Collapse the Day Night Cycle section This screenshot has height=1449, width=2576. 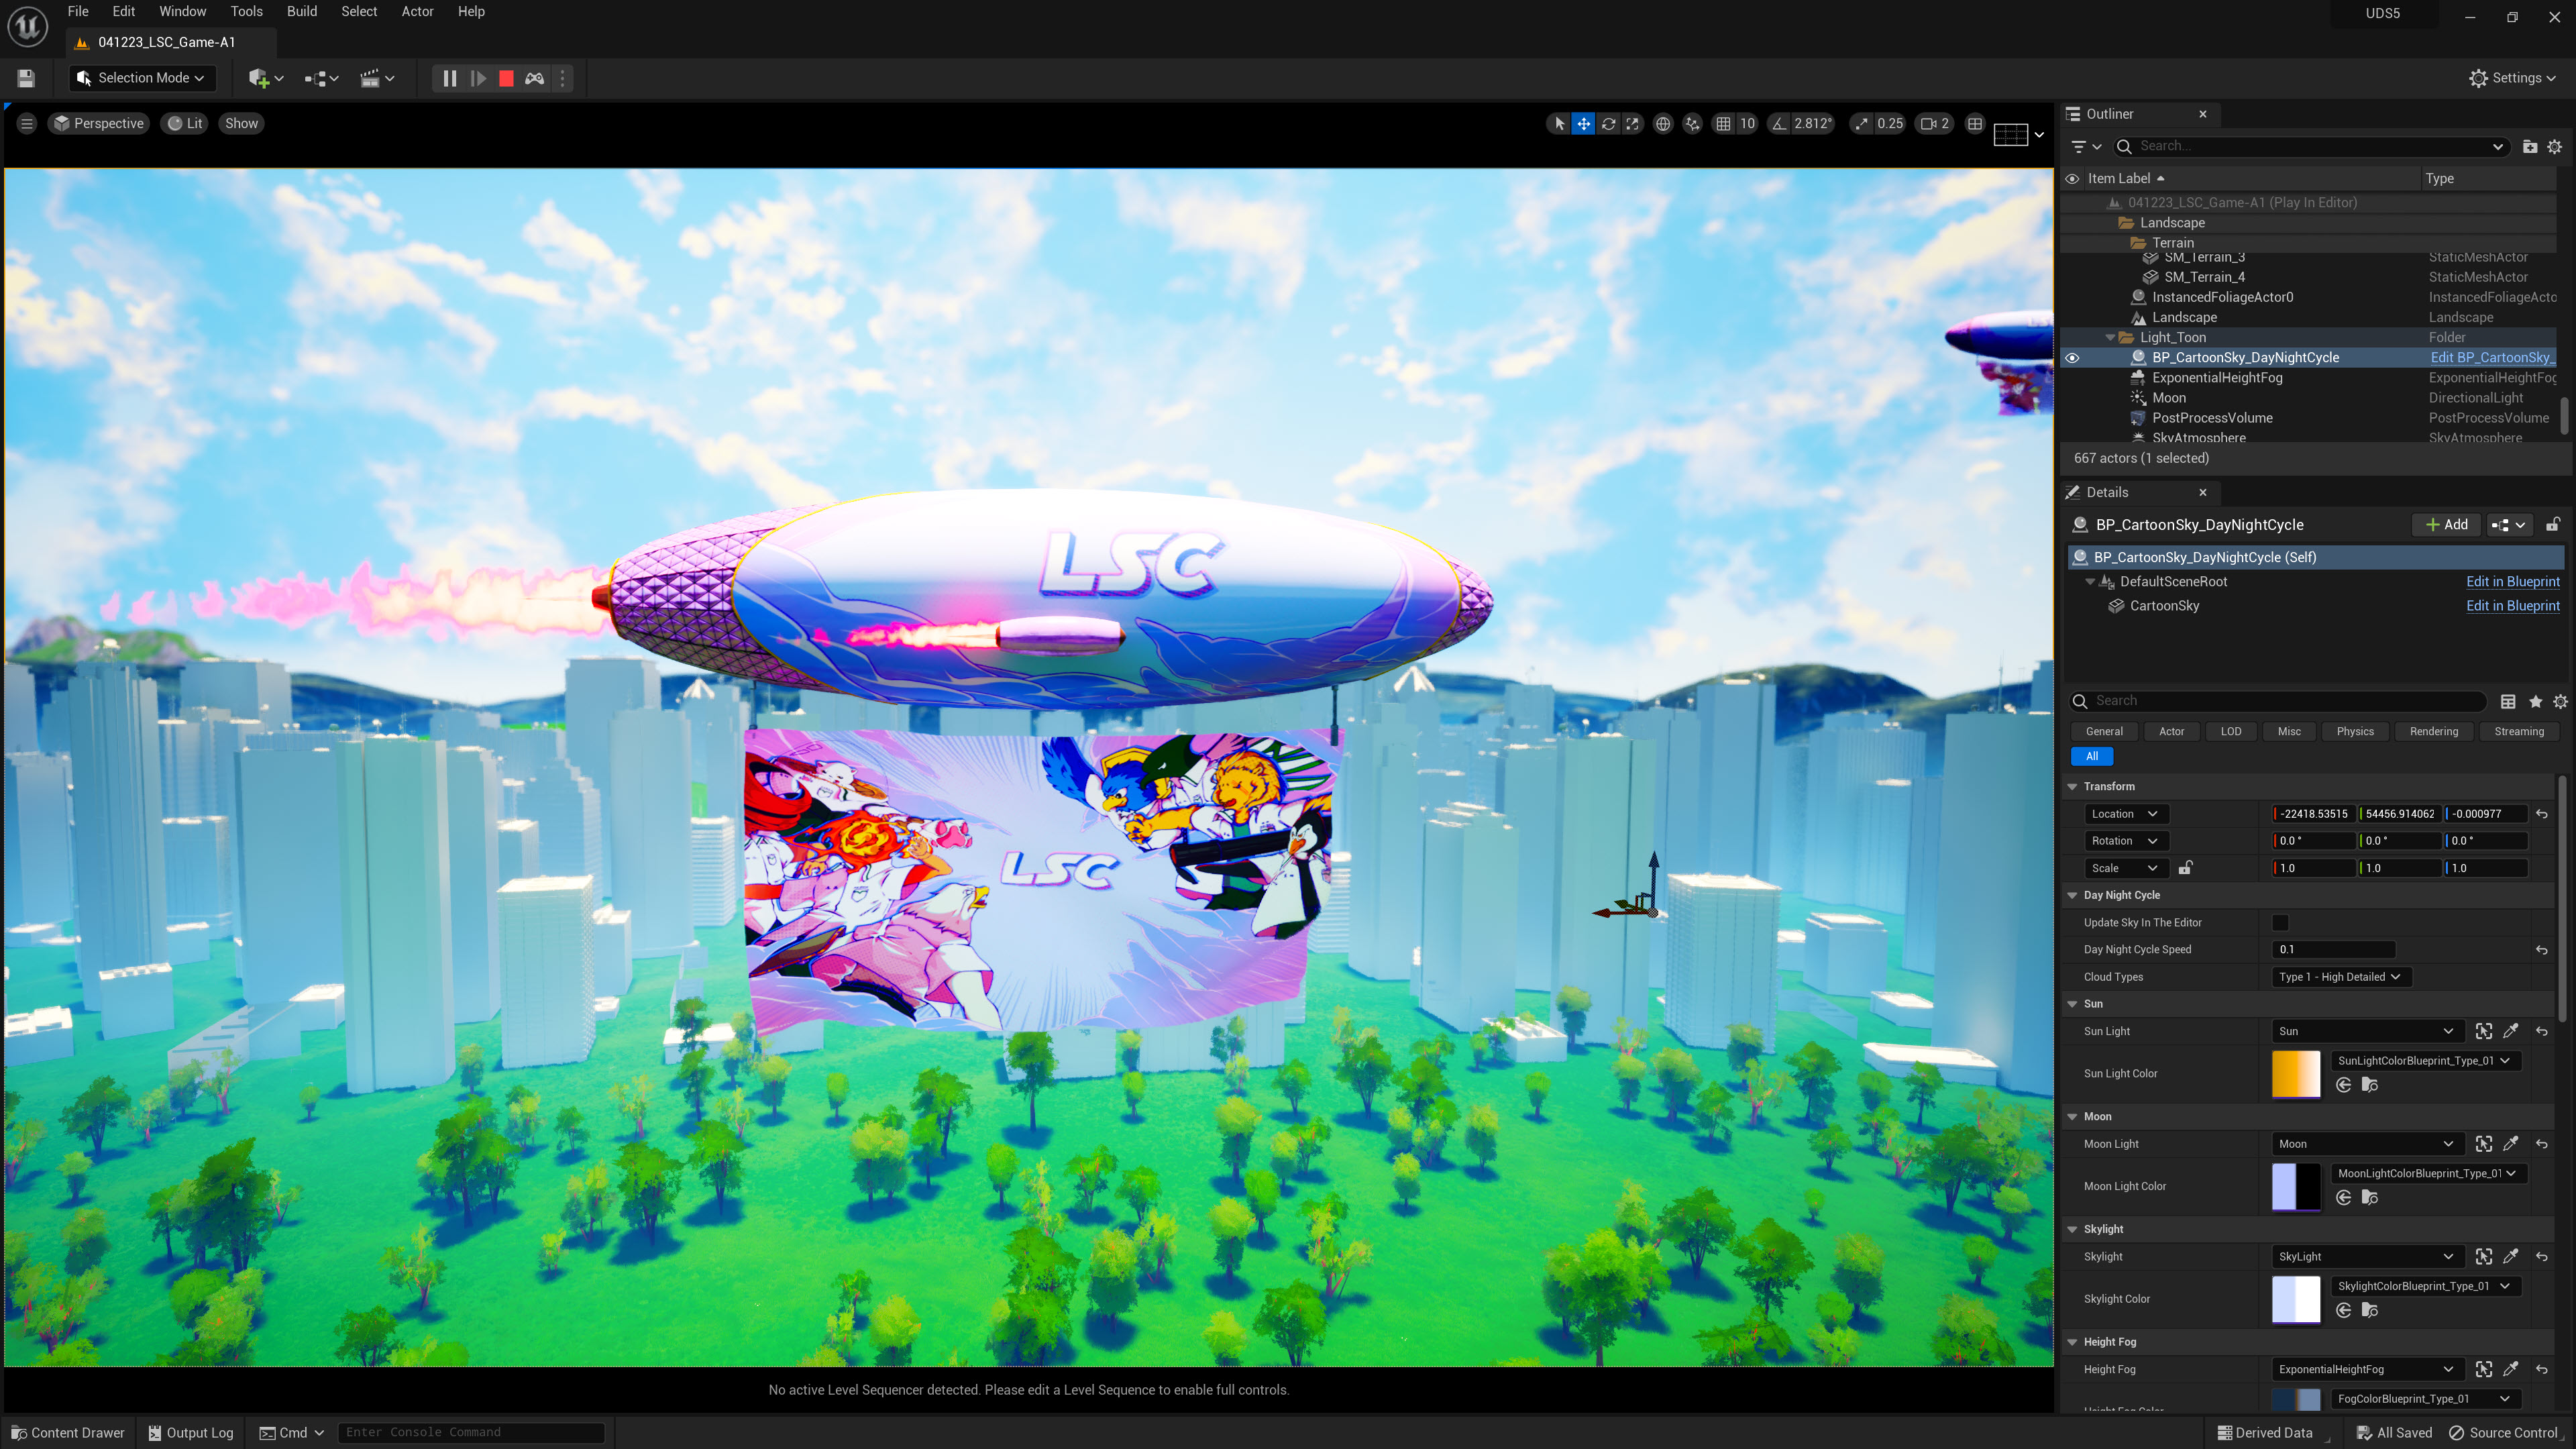pos(2073,895)
